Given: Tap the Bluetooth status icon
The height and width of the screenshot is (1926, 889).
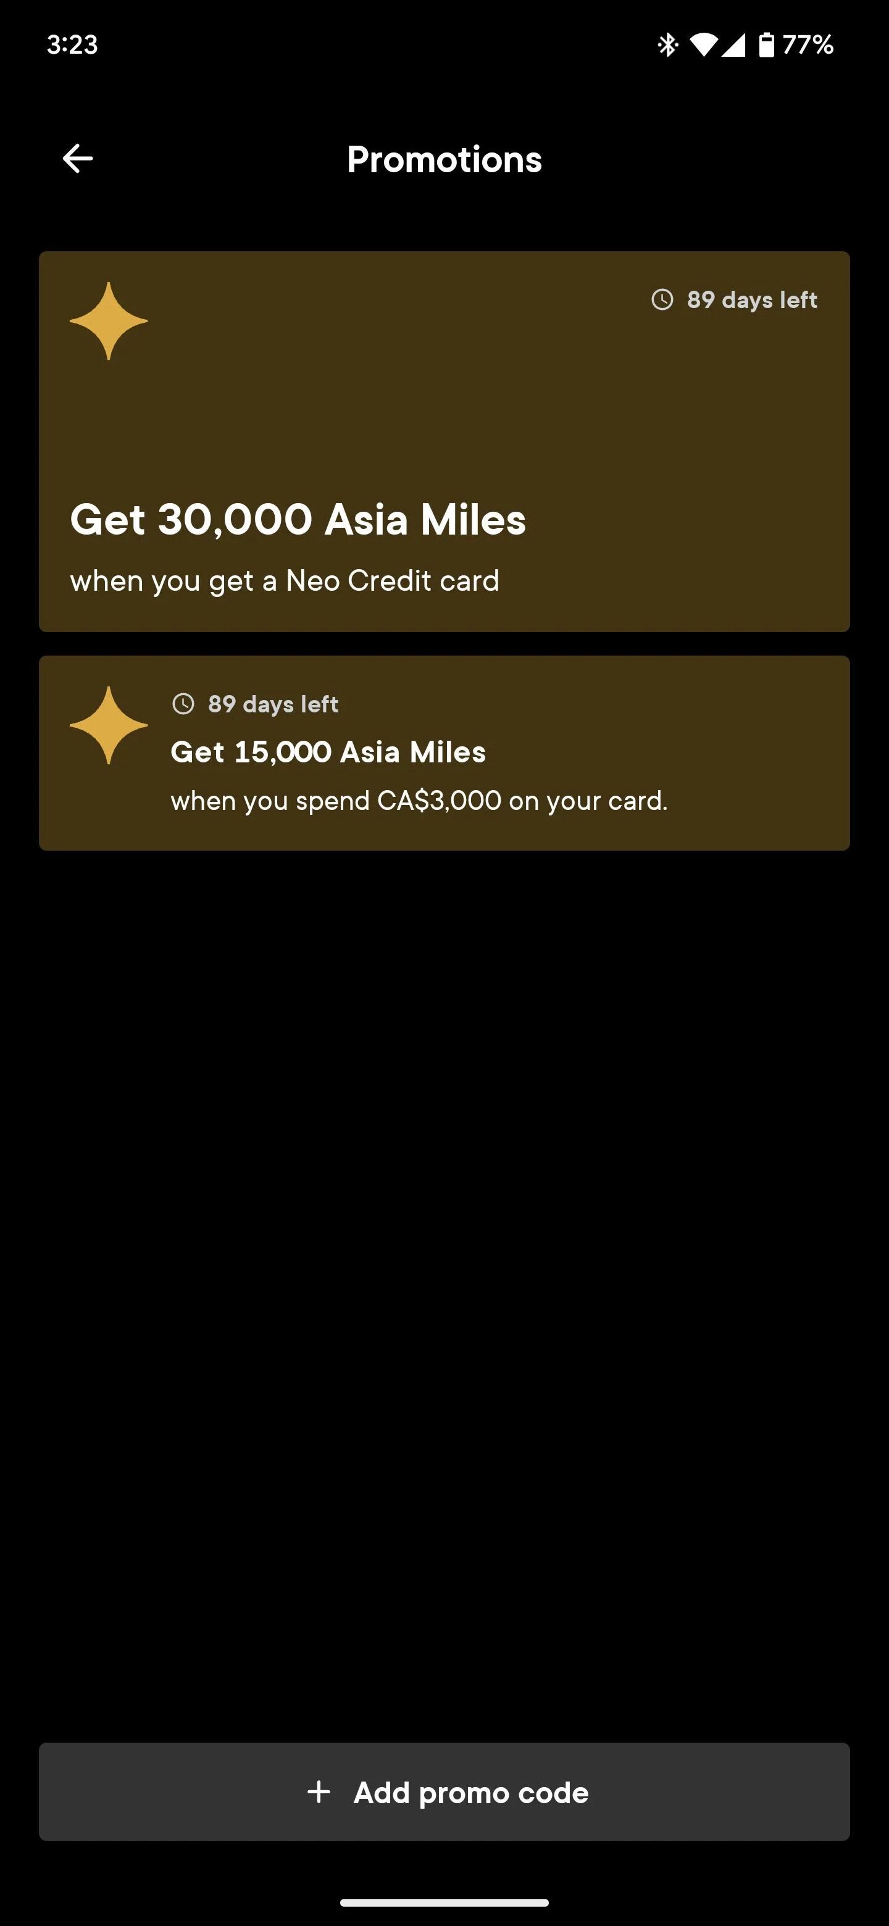Looking at the screenshot, I should click(x=667, y=45).
